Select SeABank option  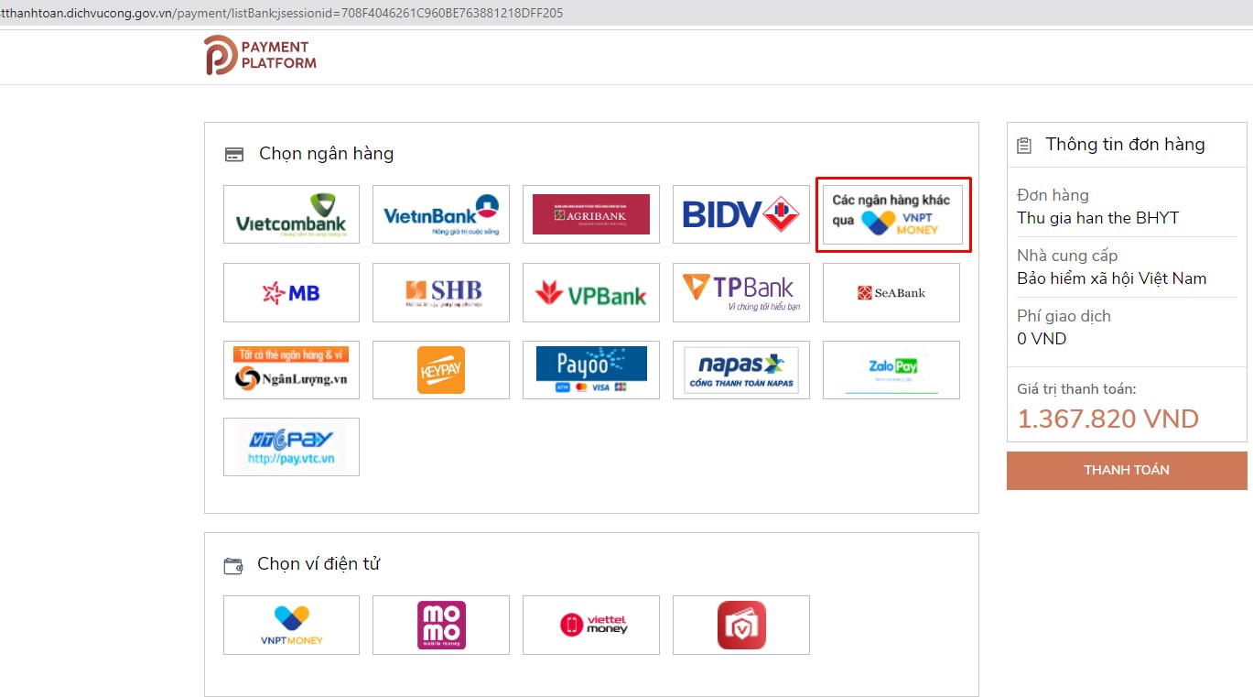click(891, 293)
